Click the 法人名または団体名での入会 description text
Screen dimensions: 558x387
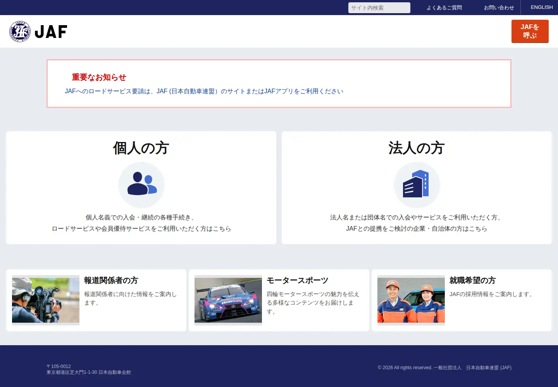[417, 223]
